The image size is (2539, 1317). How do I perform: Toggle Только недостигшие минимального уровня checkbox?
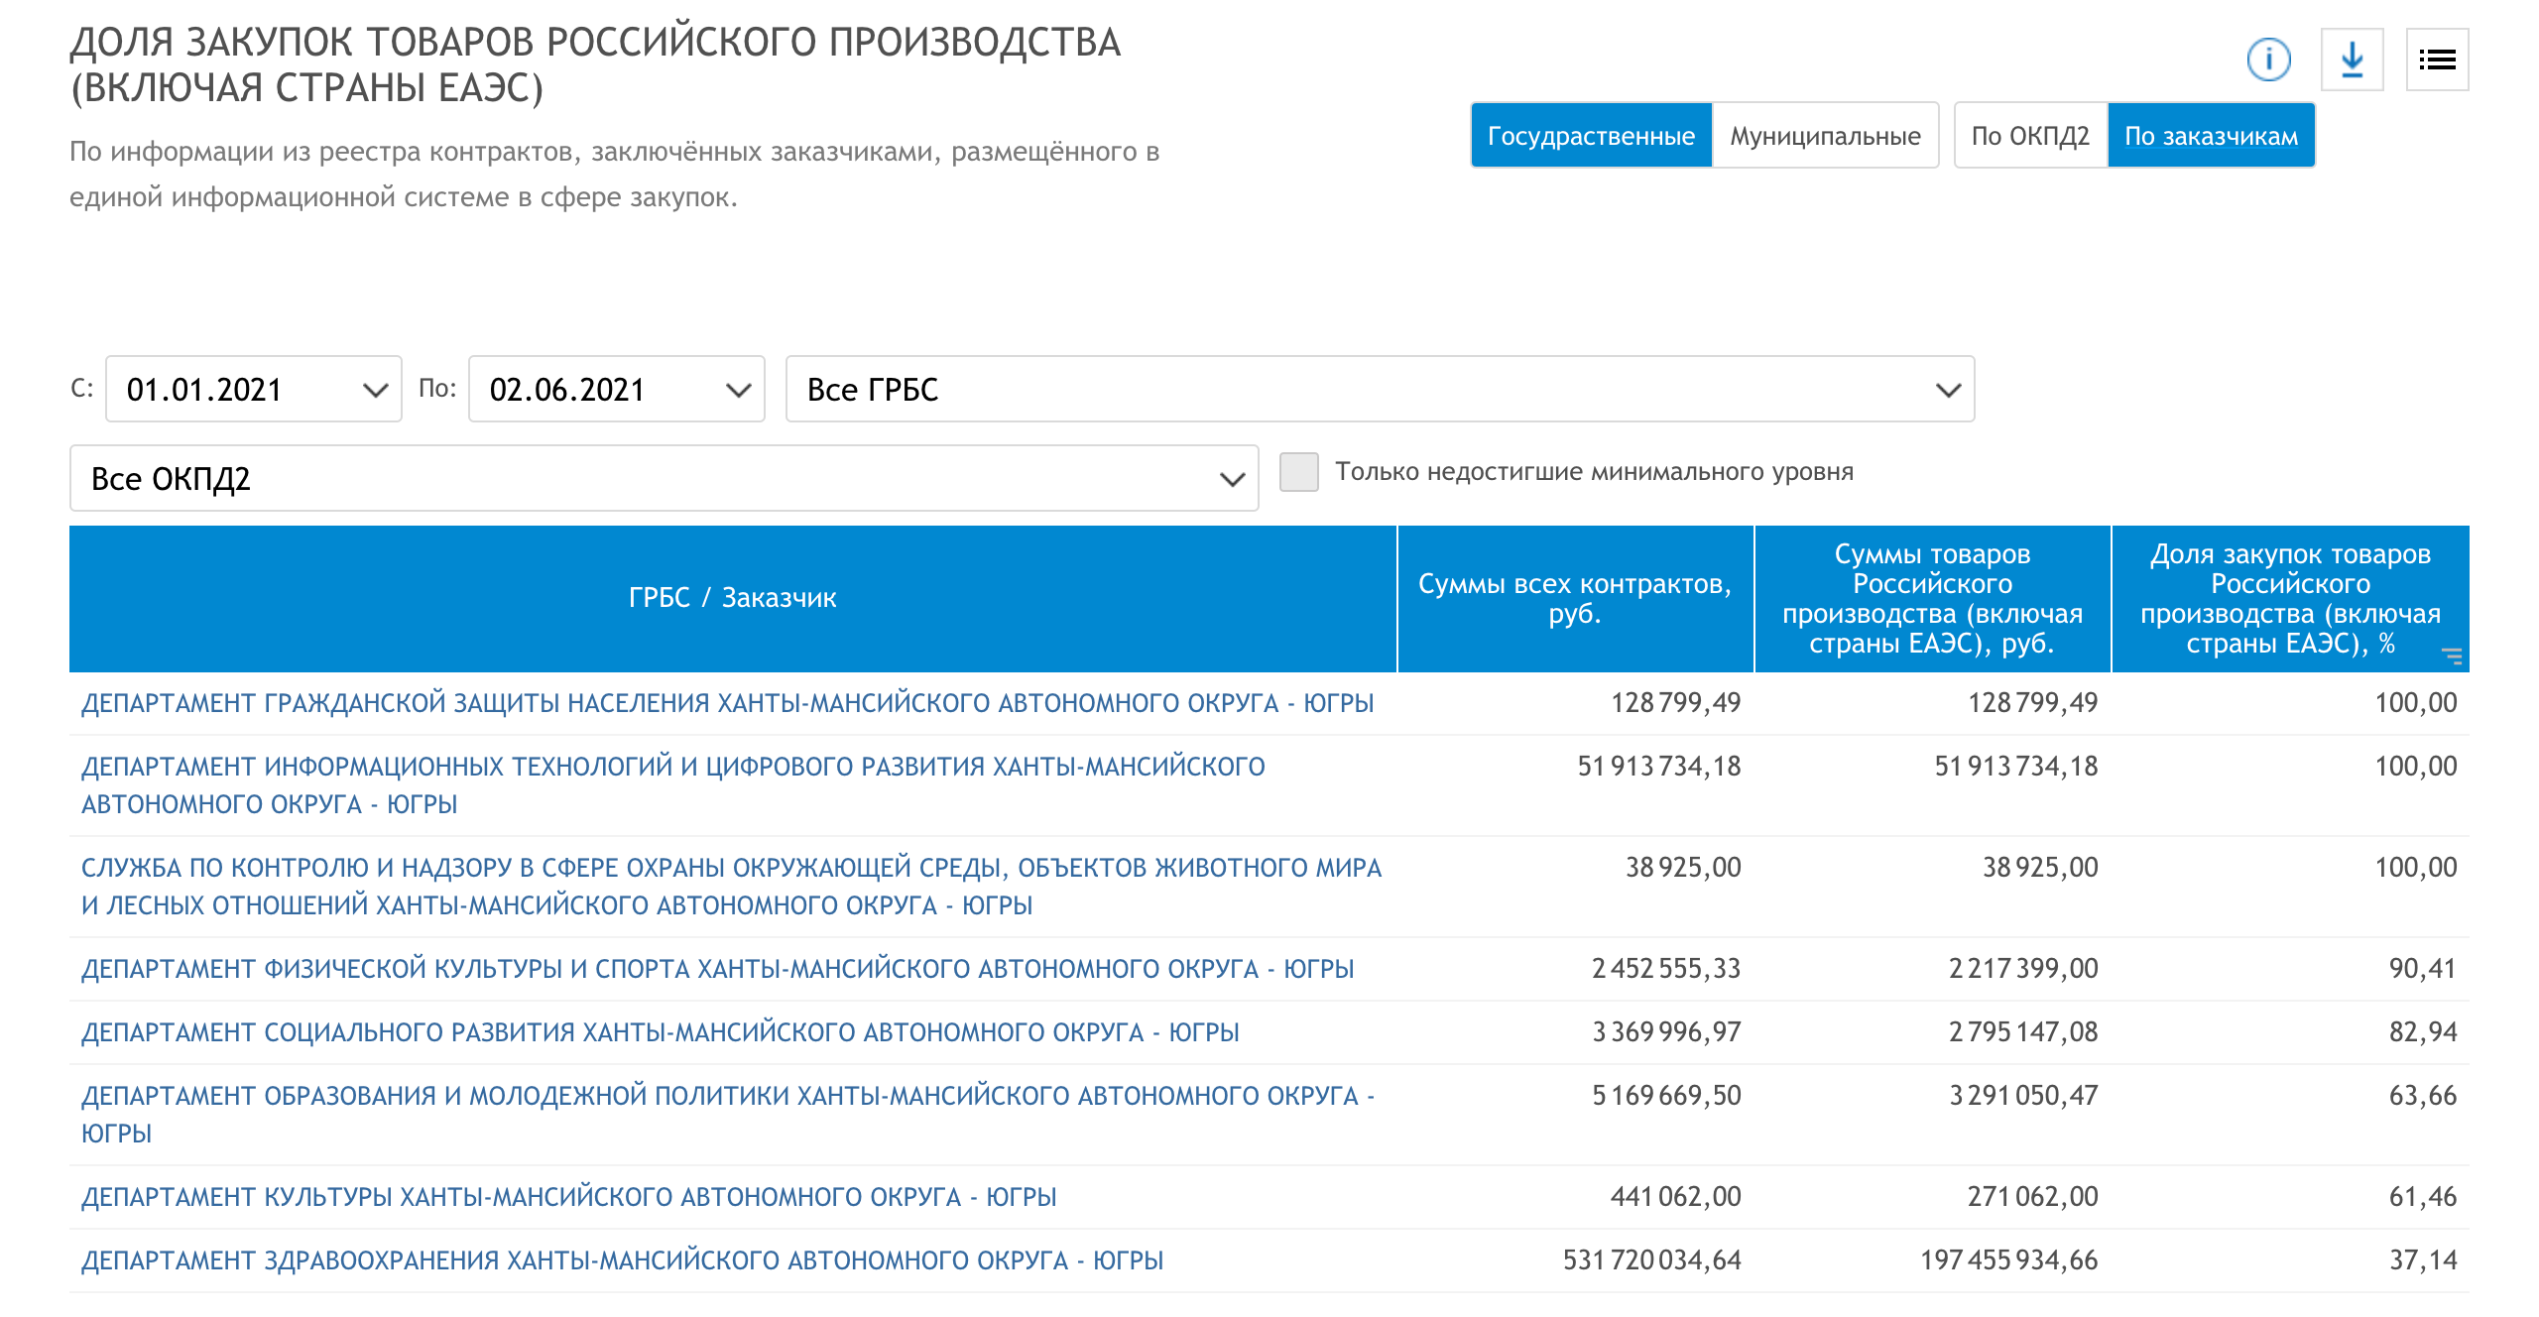pos(1298,472)
